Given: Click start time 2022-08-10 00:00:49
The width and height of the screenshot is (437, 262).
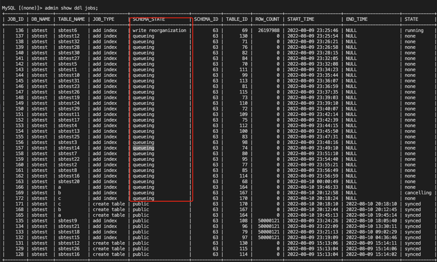Looking at the screenshot, I should click(313, 181).
